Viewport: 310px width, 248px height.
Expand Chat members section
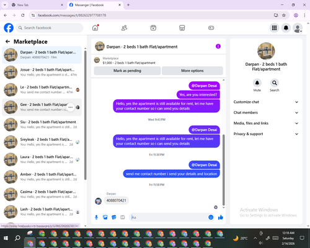click(x=266, y=113)
